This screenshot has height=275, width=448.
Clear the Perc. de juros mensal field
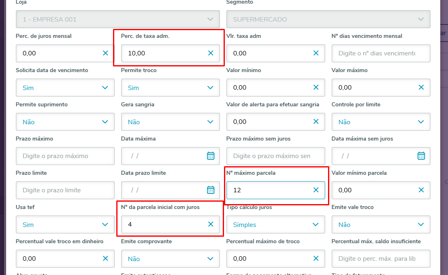105,53
